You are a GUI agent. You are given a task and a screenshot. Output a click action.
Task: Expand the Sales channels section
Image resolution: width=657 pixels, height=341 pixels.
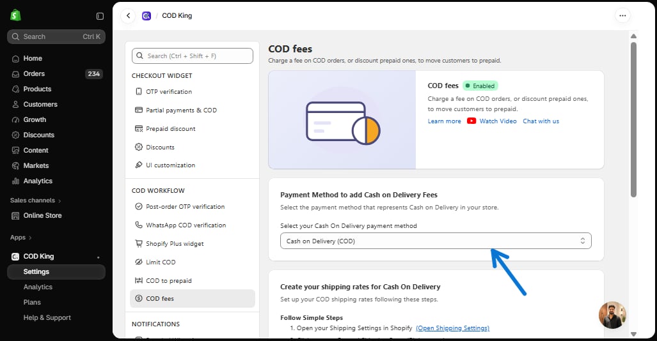[36, 201]
